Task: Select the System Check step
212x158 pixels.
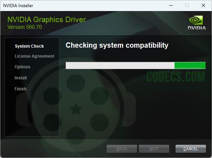Action: point(29,46)
